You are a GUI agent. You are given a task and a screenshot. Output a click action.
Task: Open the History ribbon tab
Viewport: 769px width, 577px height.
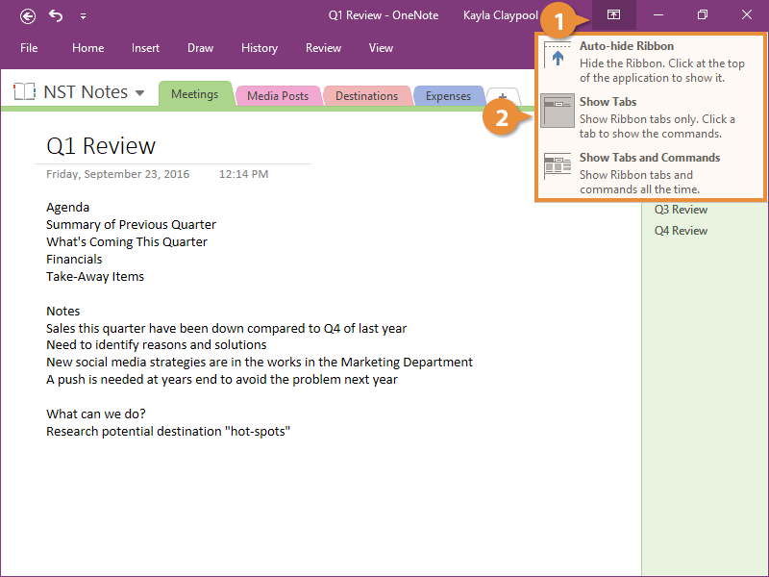pos(259,48)
